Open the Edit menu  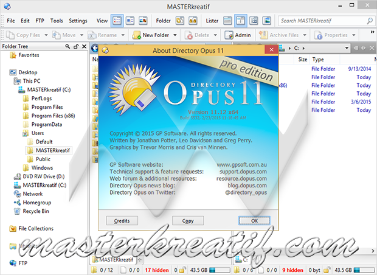[25, 21]
